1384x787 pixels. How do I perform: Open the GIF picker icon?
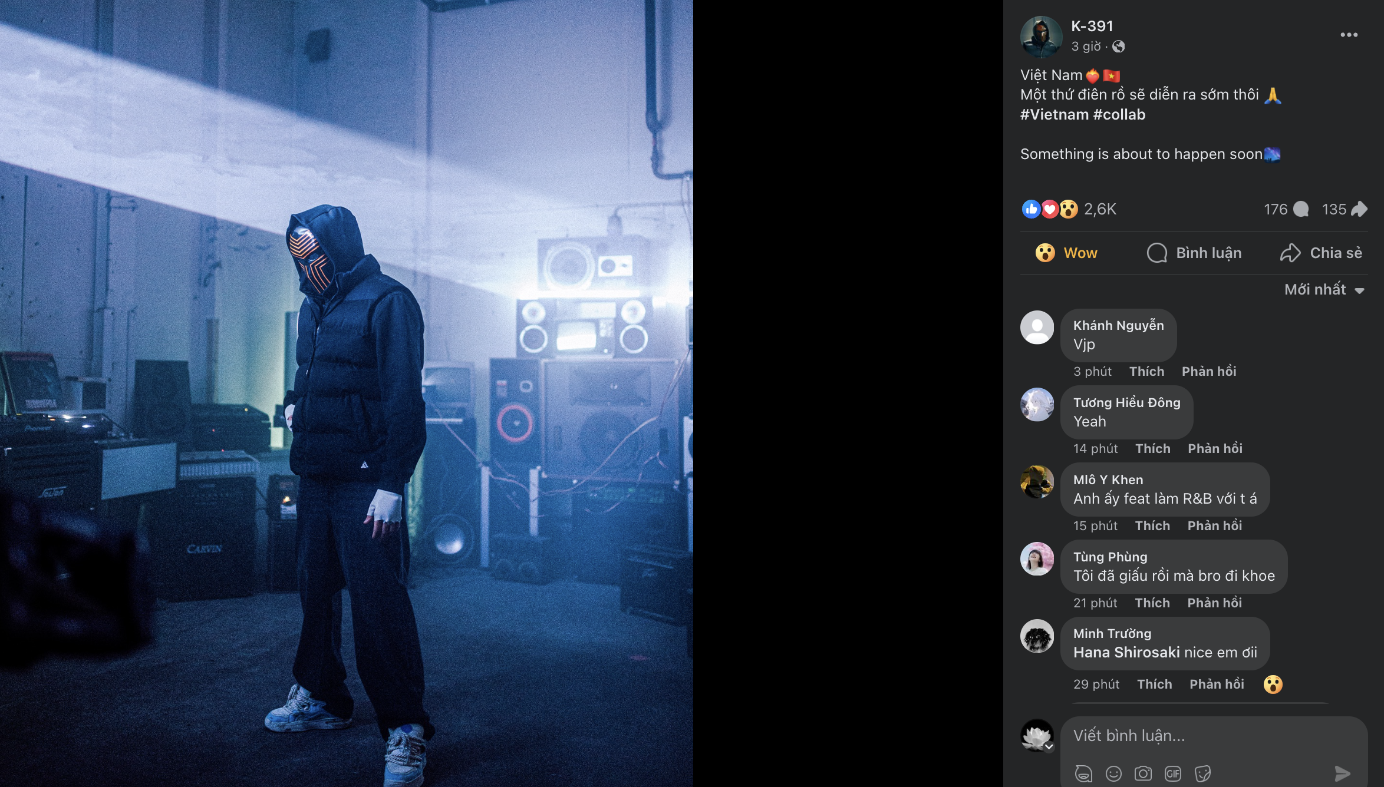[1173, 773]
